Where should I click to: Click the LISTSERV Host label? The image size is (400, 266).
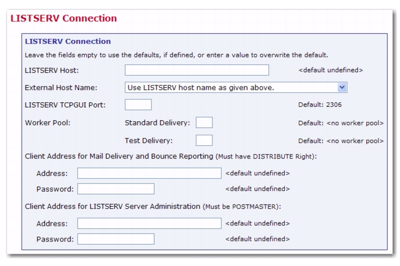pyautogui.click(x=52, y=70)
